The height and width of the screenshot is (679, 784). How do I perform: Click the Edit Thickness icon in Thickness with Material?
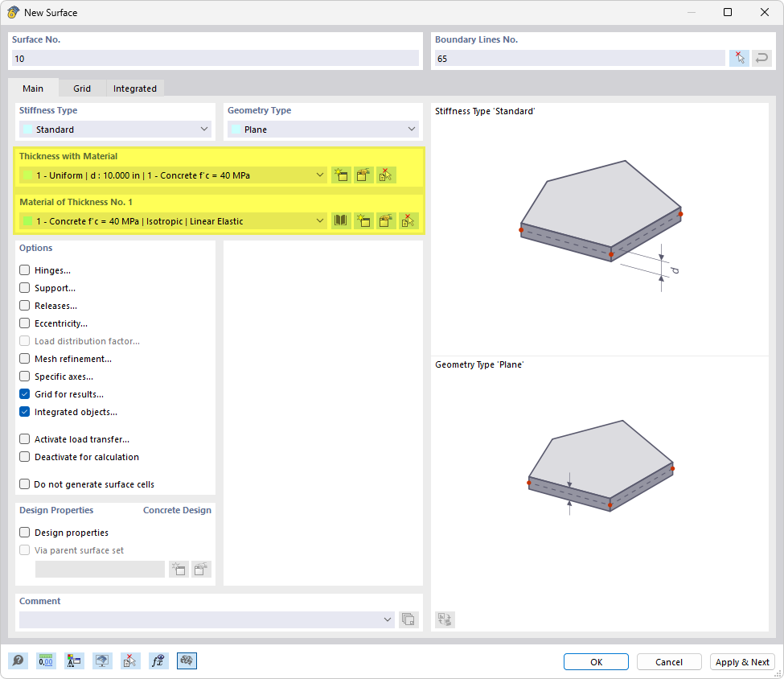[x=363, y=175]
